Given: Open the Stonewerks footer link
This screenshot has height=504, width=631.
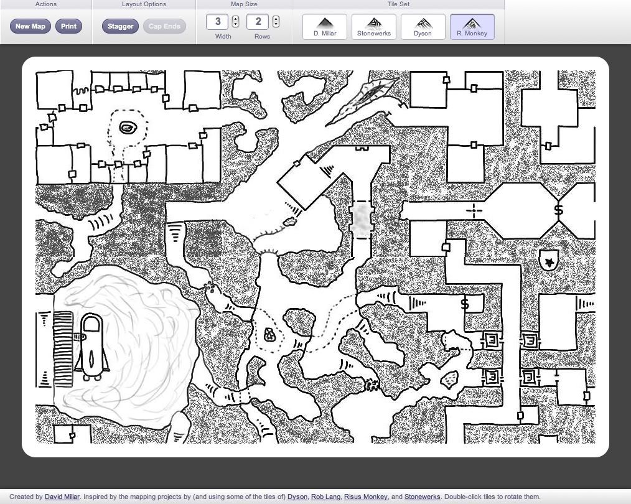Looking at the screenshot, I should [422, 497].
